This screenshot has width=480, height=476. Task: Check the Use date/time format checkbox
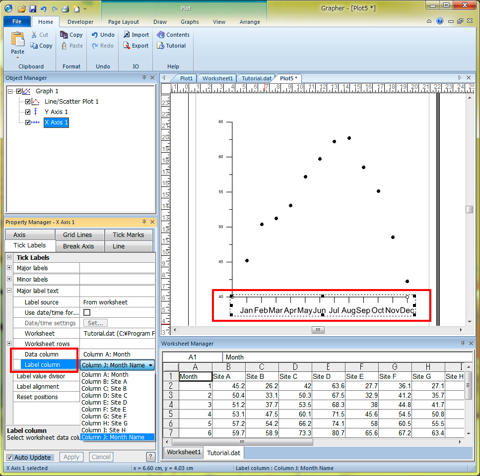[x=87, y=312]
